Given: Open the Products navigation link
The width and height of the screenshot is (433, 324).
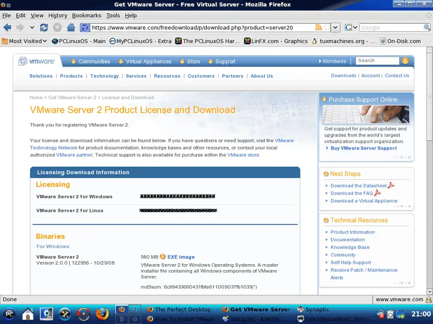Looking at the screenshot, I should (x=71, y=76).
